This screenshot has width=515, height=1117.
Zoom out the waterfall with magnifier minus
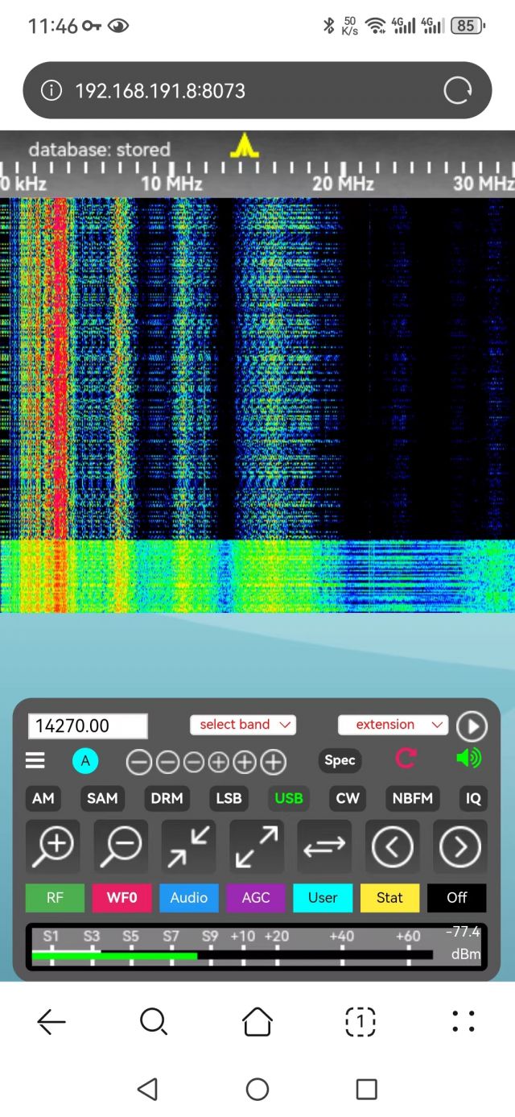(121, 846)
